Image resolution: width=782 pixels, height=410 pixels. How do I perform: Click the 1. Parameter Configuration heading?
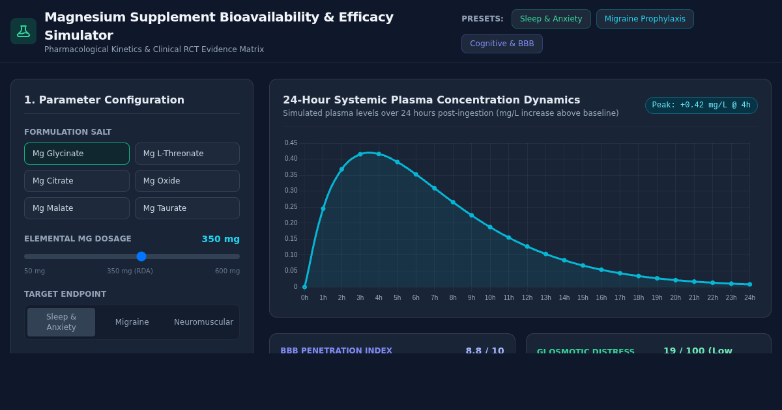click(x=104, y=100)
